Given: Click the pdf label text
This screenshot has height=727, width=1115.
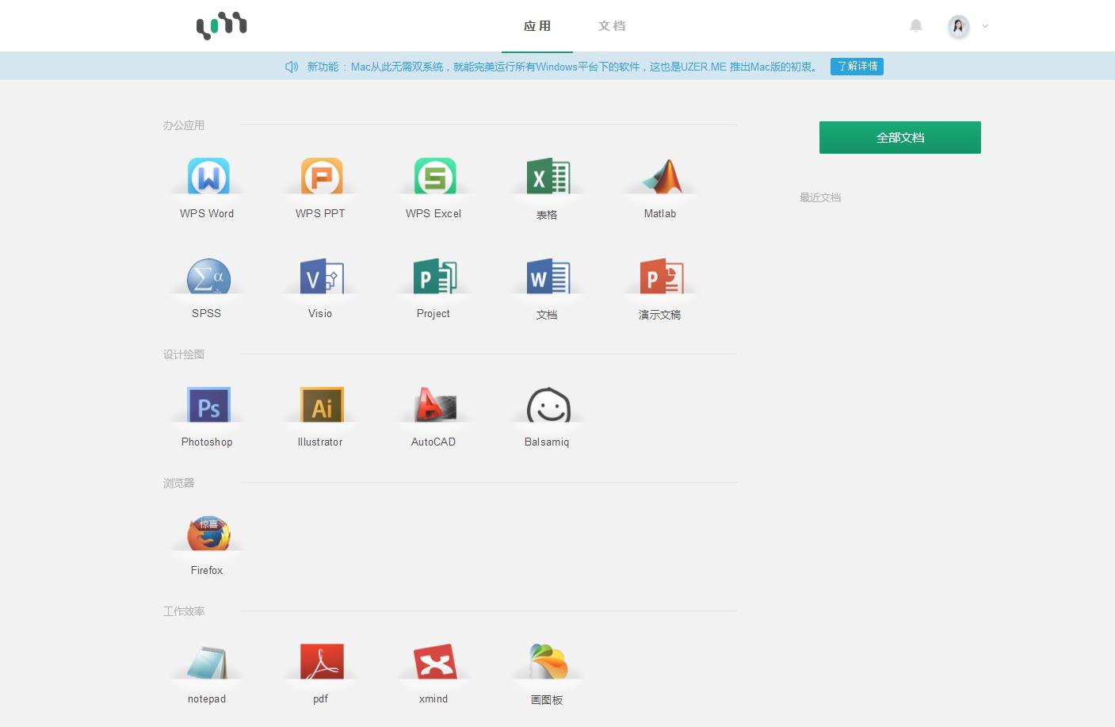Looking at the screenshot, I should click(320, 698).
